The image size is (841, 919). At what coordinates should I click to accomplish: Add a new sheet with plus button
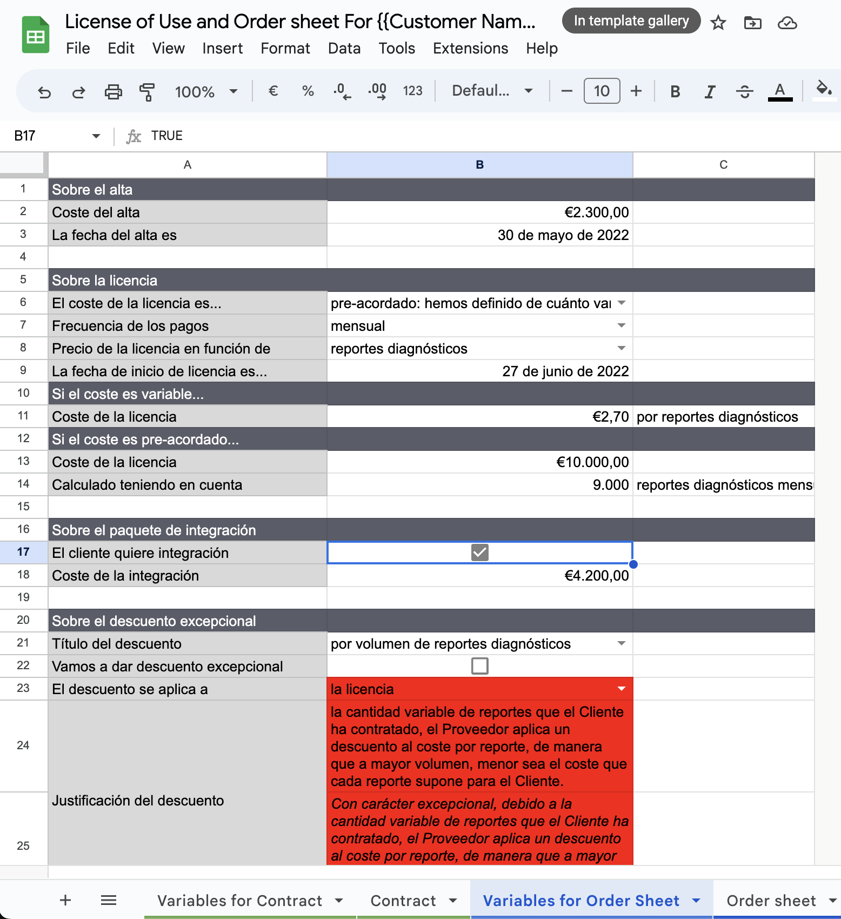[65, 900]
